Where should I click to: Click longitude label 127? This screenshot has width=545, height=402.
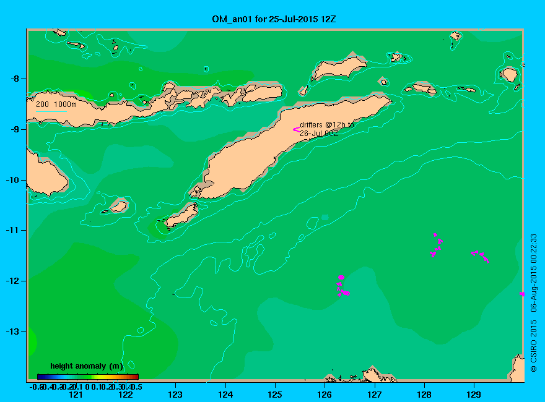[374, 395]
